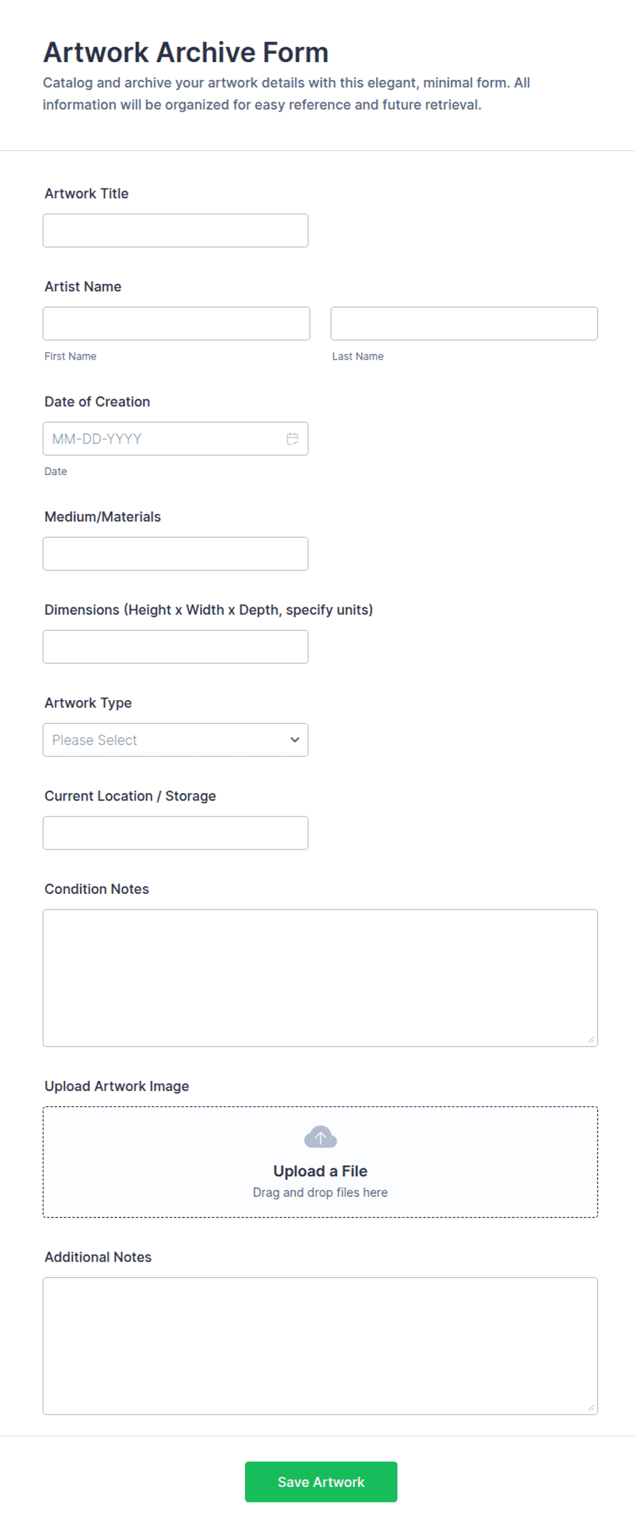
Task: Grab the Condition Notes resize handle
Action: (591, 1039)
